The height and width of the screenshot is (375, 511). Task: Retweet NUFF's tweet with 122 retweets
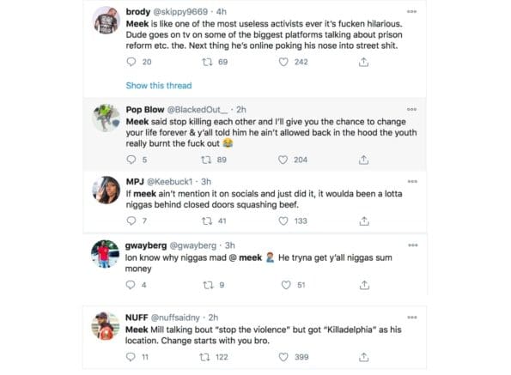tap(204, 357)
